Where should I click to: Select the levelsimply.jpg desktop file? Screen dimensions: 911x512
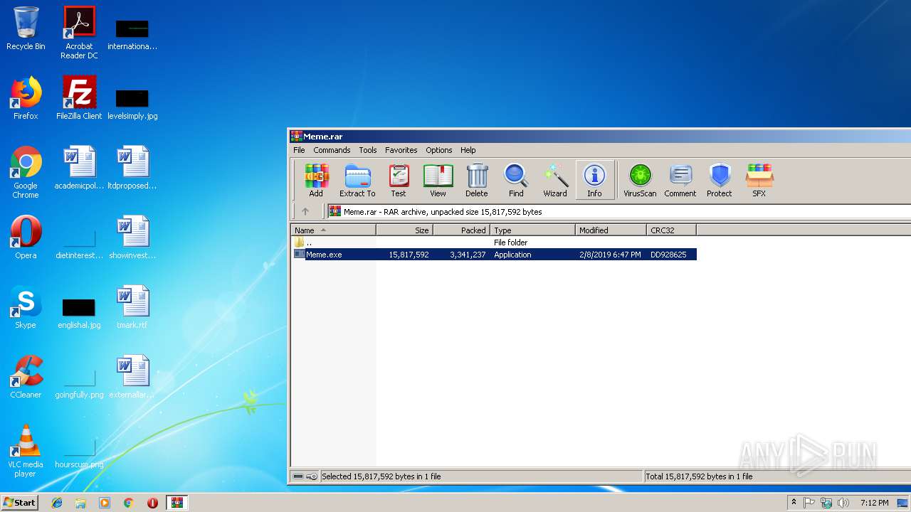point(132,104)
